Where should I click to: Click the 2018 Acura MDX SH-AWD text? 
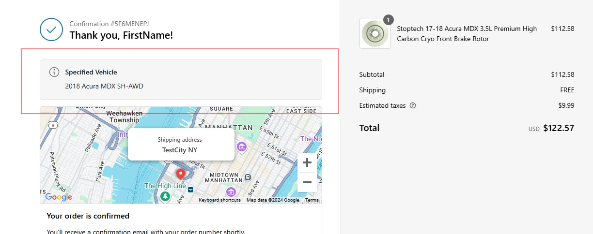(104, 87)
